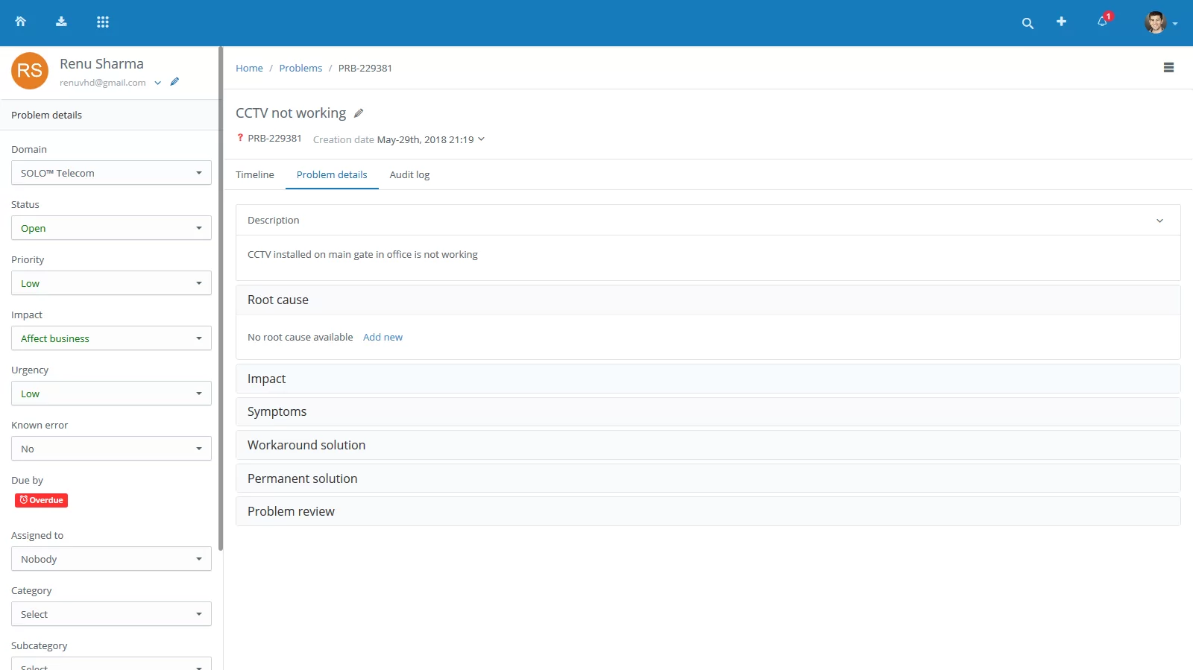Open the download tray icon
The image size is (1193, 670).
(x=61, y=22)
